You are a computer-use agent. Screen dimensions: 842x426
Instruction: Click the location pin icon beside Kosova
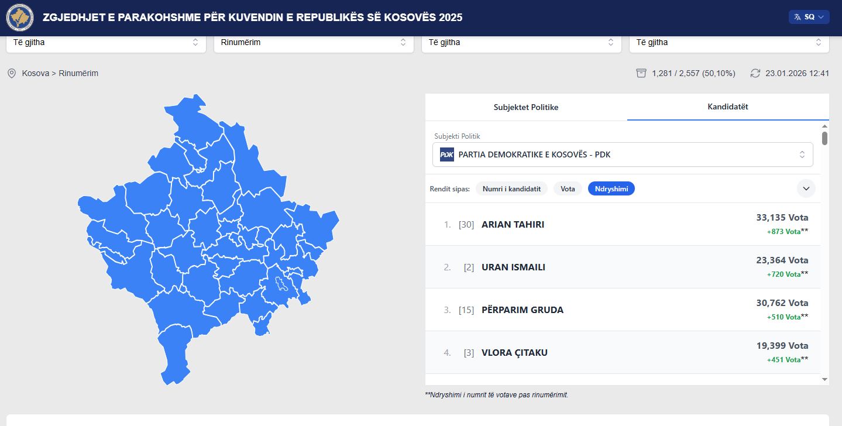pos(11,74)
